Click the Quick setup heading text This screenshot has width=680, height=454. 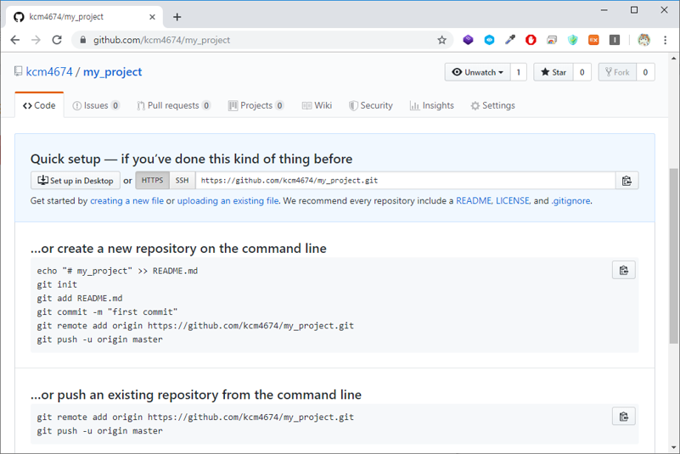(x=191, y=159)
